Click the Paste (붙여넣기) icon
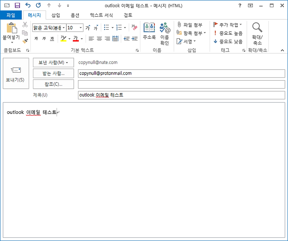The width and height of the screenshot is (288, 241). click(12, 28)
